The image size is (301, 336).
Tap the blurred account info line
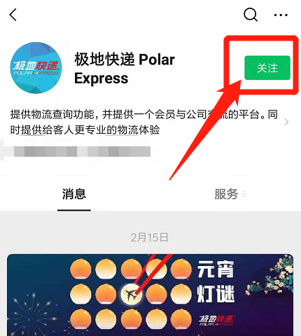click(x=82, y=151)
